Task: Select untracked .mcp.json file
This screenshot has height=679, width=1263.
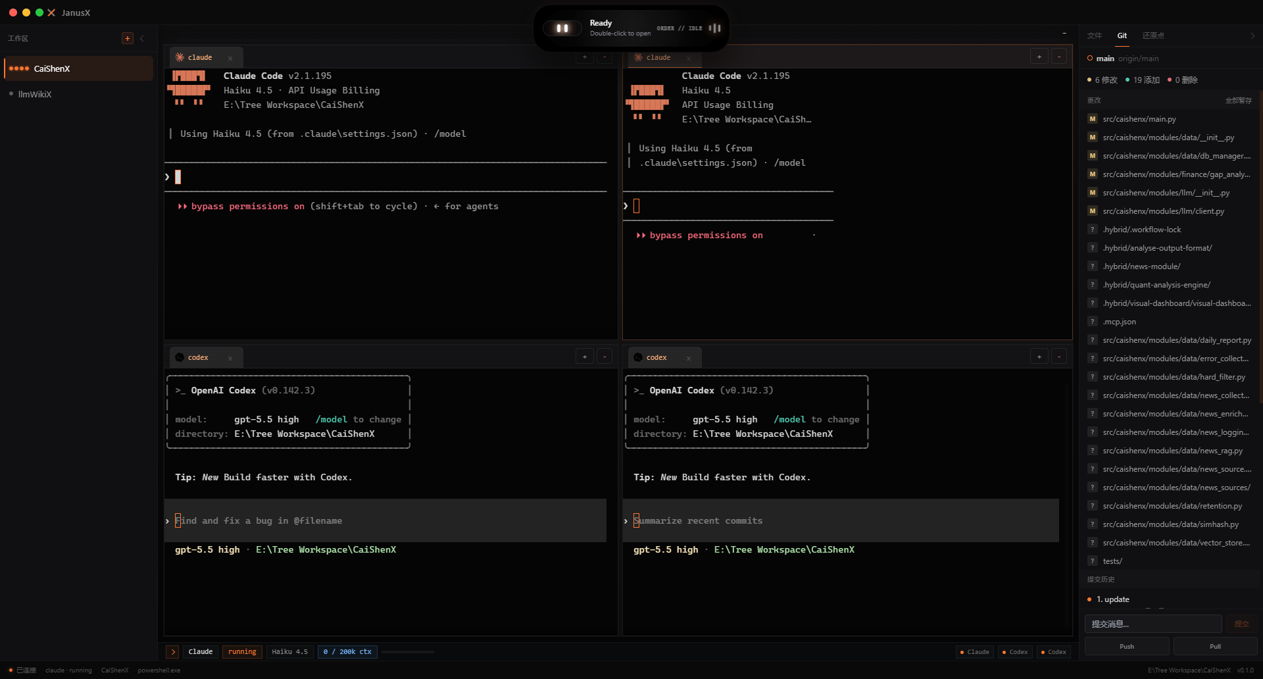Action: (1170, 322)
